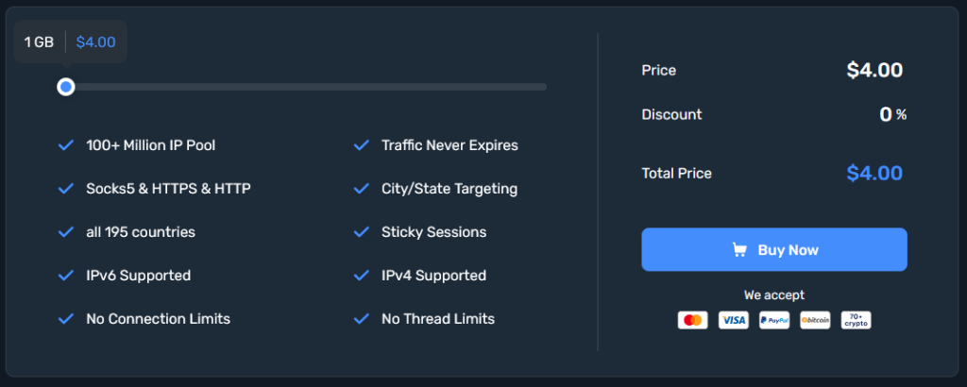Click the Total Price $4.00 amount
This screenshot has height=387, width=967.
[874, 174]
